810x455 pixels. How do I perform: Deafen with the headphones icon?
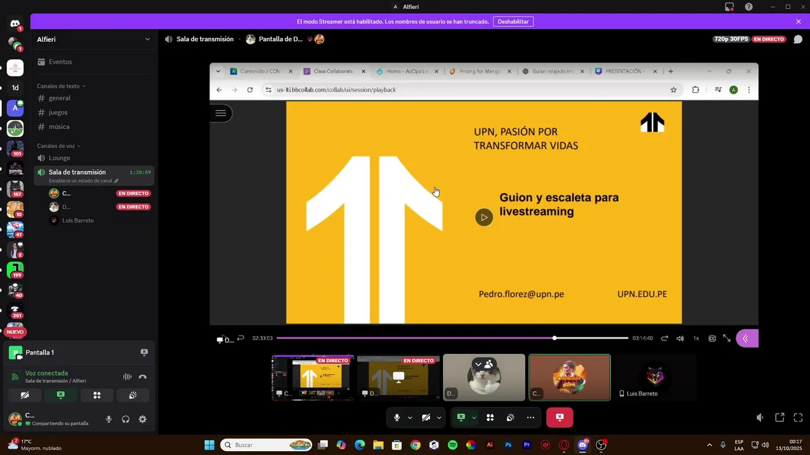[126, 419]
